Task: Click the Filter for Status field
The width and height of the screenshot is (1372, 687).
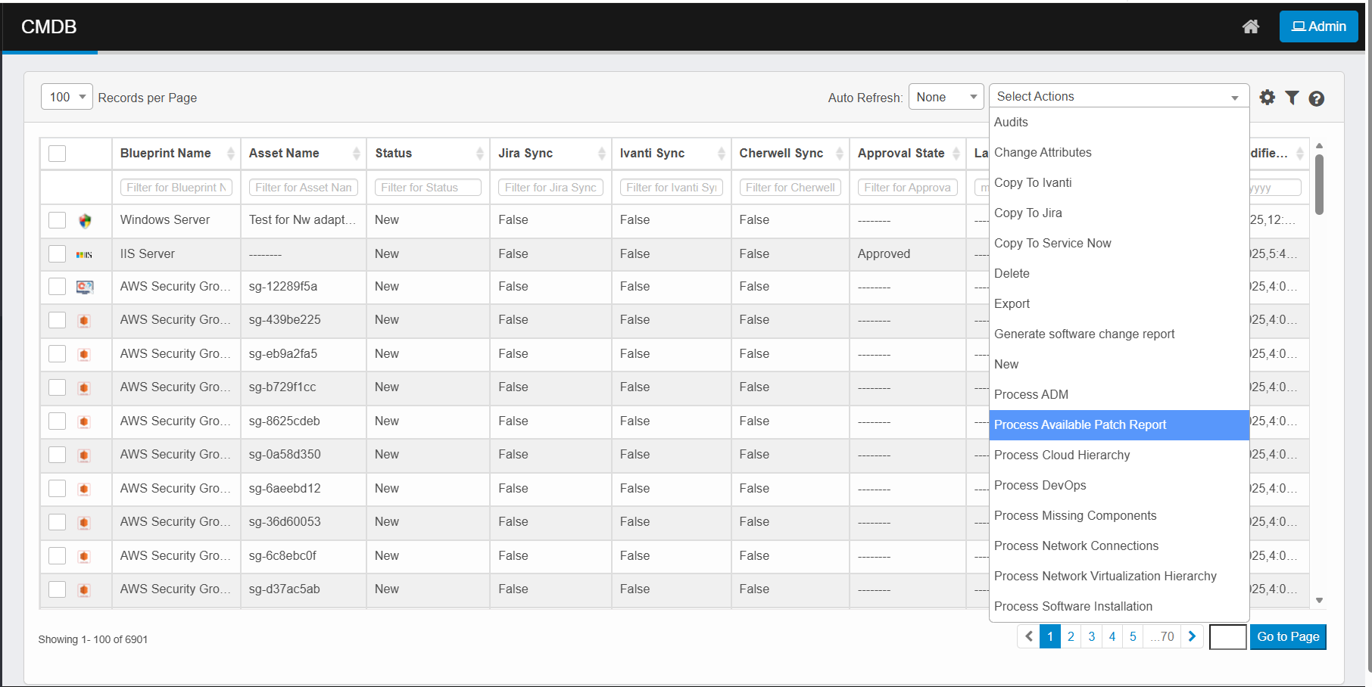Action: point(428,188)
